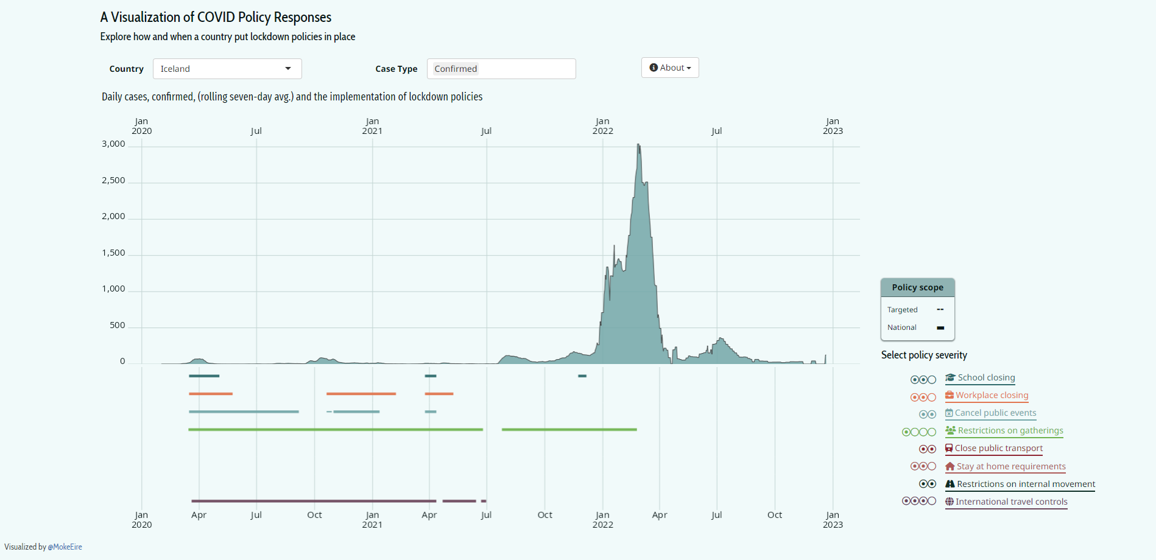Screen dimensions: 1156x560
Task: Click the Stay at home house icon
Action: click(x=950, y=467)
